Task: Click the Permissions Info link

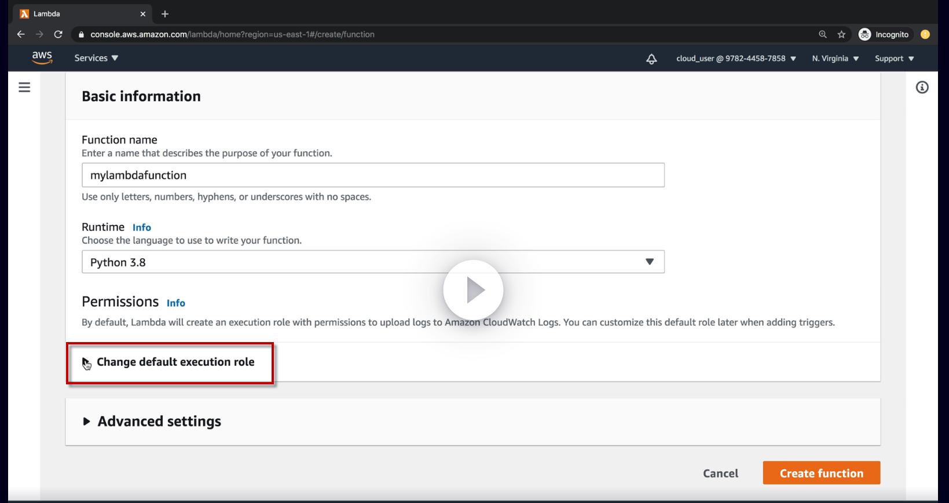Action: tap(176, 303)
